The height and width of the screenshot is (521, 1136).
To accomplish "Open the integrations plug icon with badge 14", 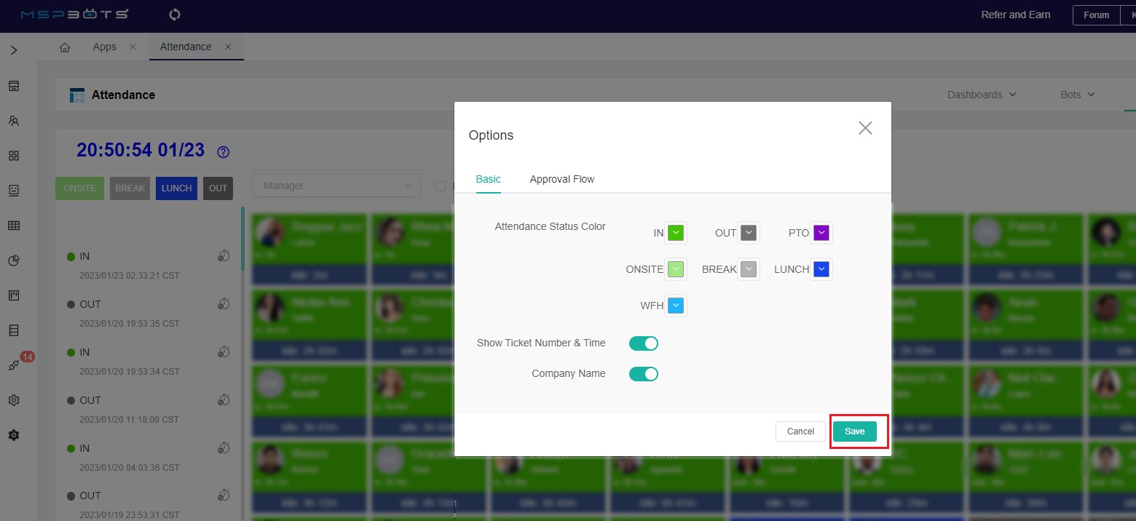I will click(14, 365).
